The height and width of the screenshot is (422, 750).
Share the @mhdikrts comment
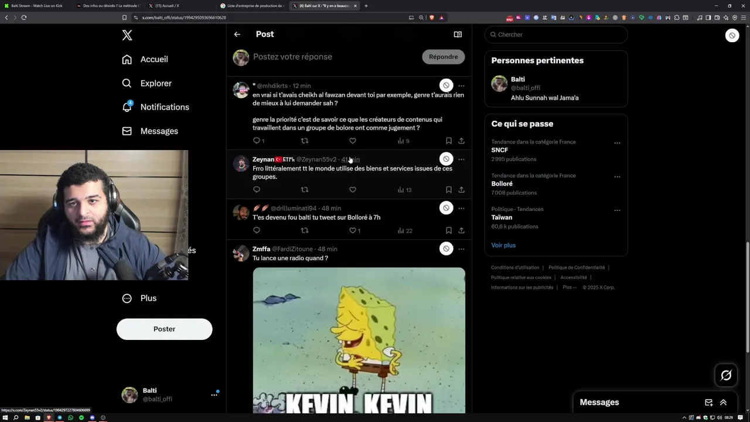[x=461, y=141]
